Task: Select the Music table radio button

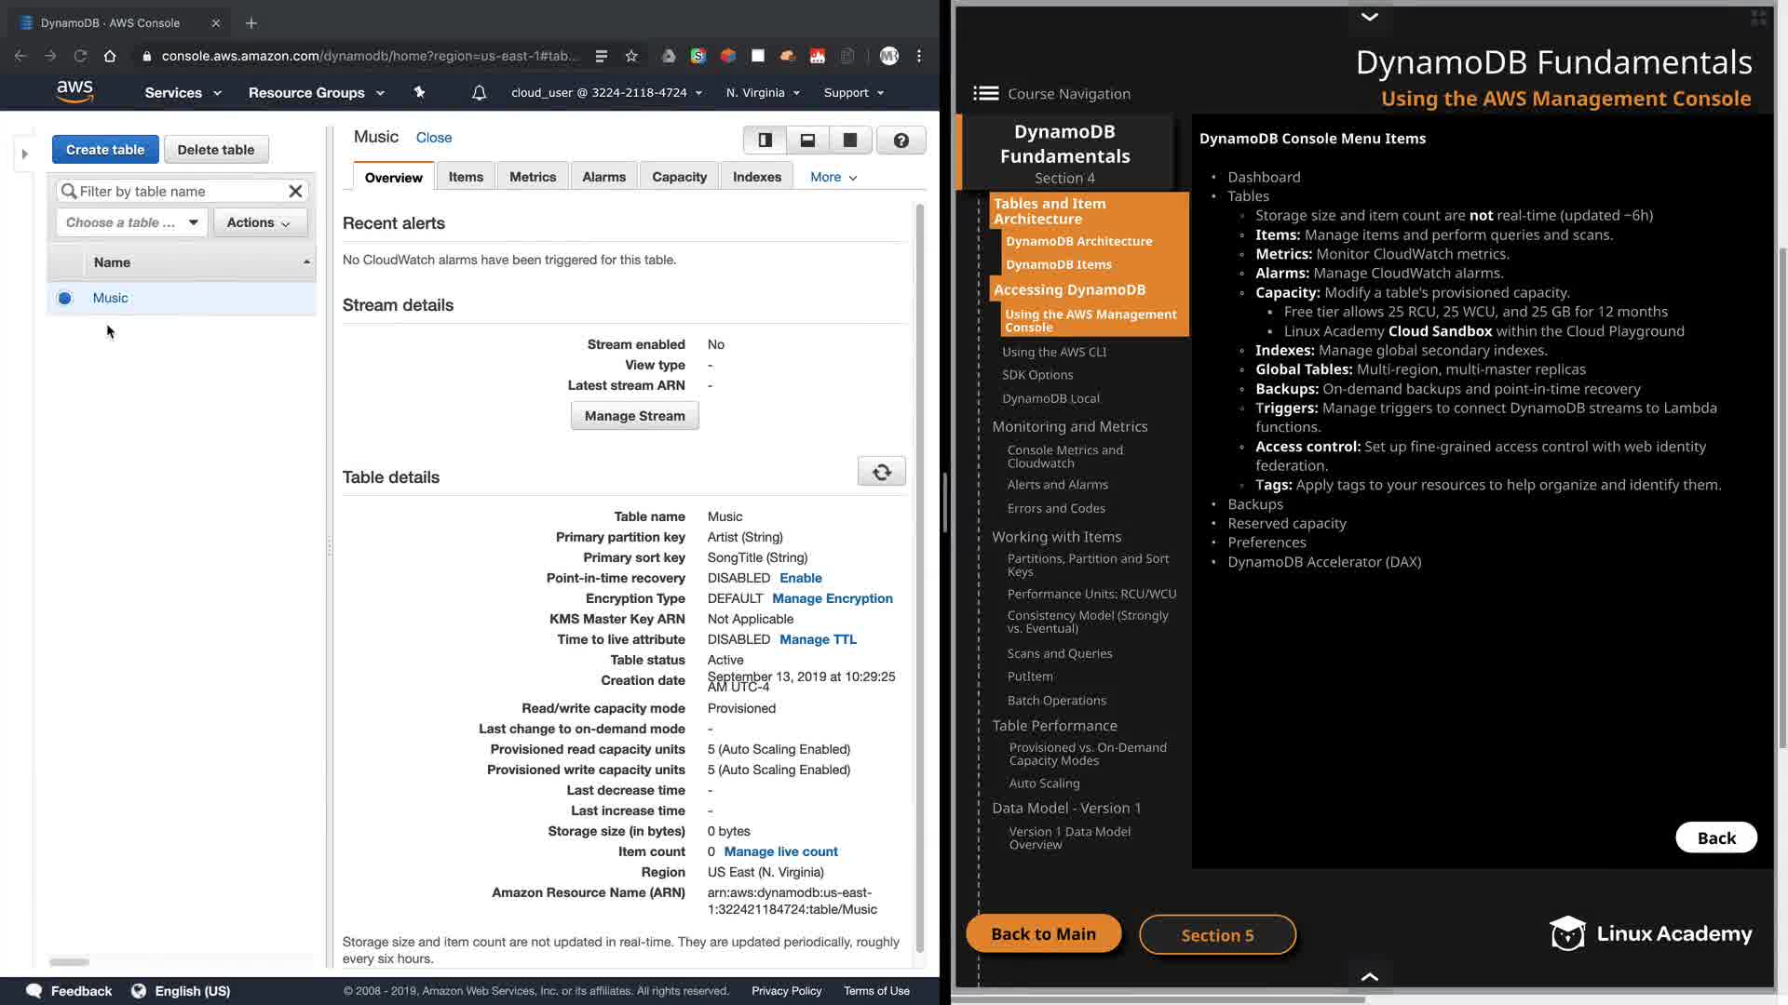Action: pyautogui.click(x=64, y=299)
